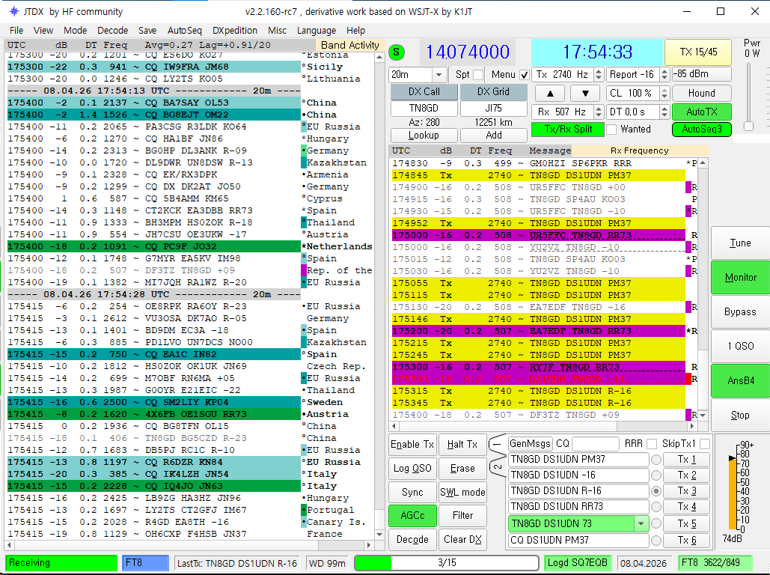Toggle the AutoSeq3 button
770x575 pixels.
tap(702, 130)
